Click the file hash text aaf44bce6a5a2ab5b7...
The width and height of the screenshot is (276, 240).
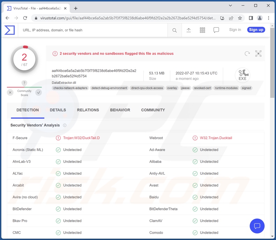(94, 73)
